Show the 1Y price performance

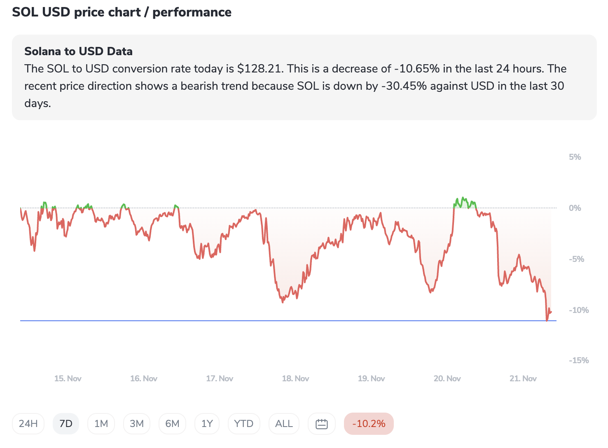(207, 424)
